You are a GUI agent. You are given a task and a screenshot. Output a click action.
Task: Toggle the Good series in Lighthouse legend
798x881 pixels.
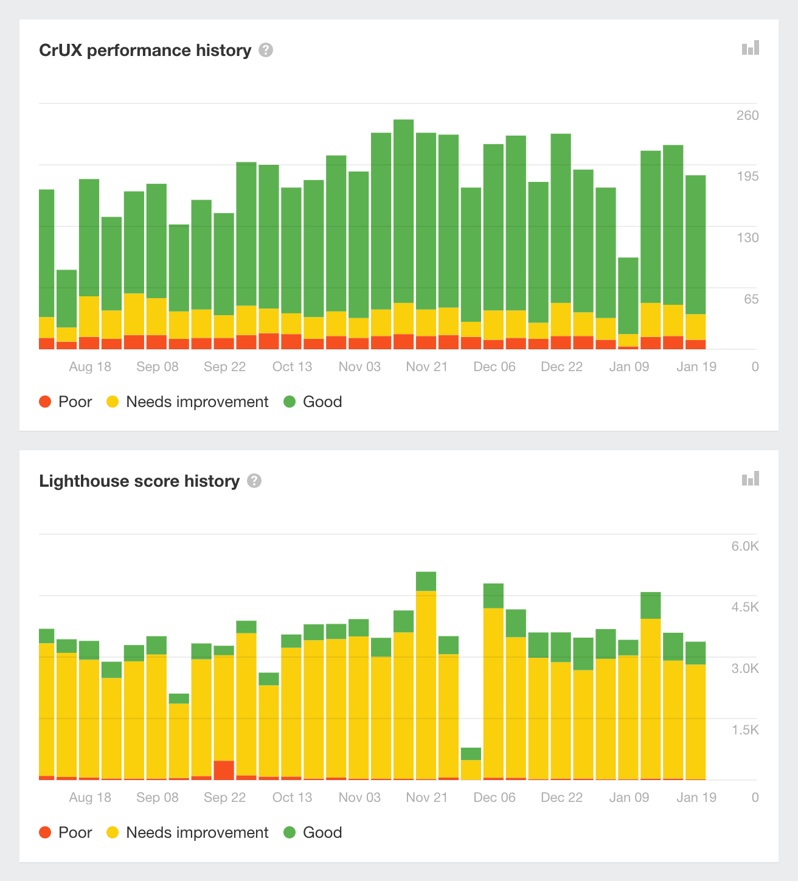pyautogui.click(x=322, y=832)
